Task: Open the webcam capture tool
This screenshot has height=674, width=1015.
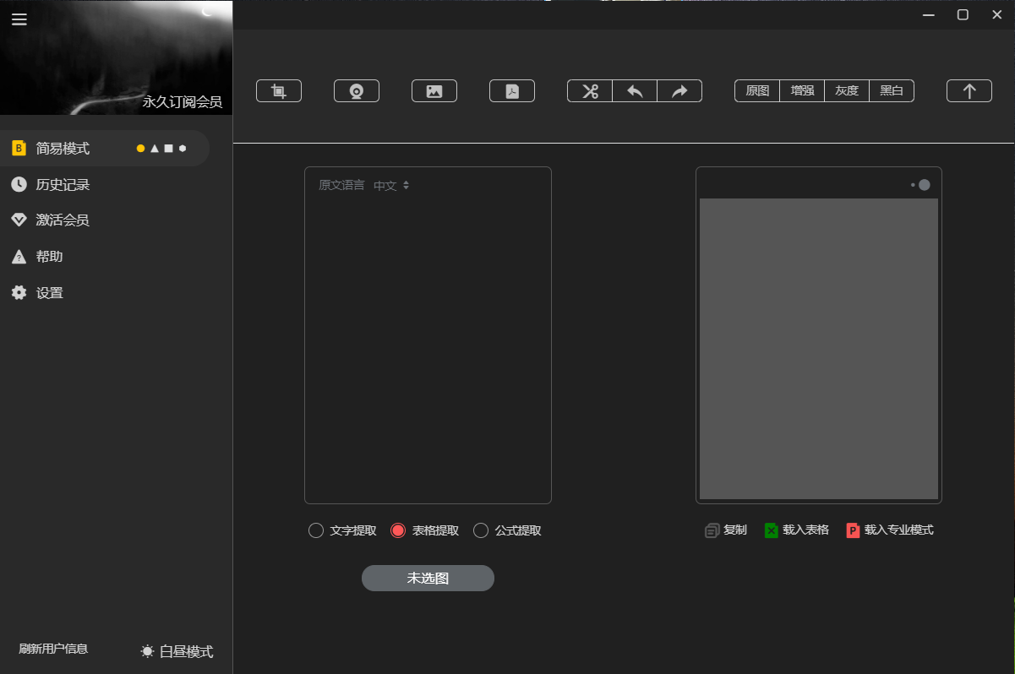Action: pyautogui.click(x=357, y=91)
